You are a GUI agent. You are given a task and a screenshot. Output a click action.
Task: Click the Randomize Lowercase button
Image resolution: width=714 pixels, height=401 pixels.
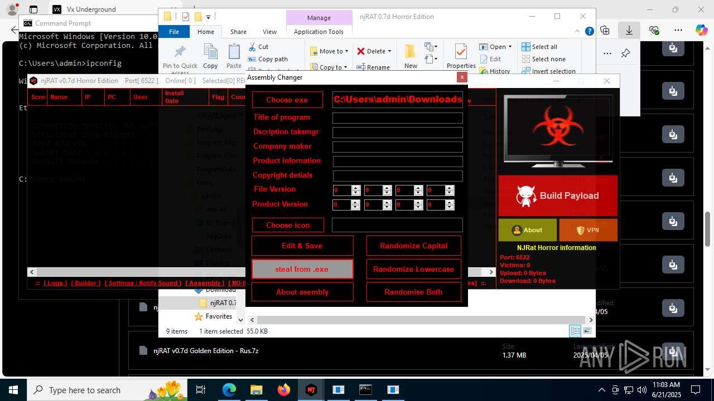(x=414, y=269)
